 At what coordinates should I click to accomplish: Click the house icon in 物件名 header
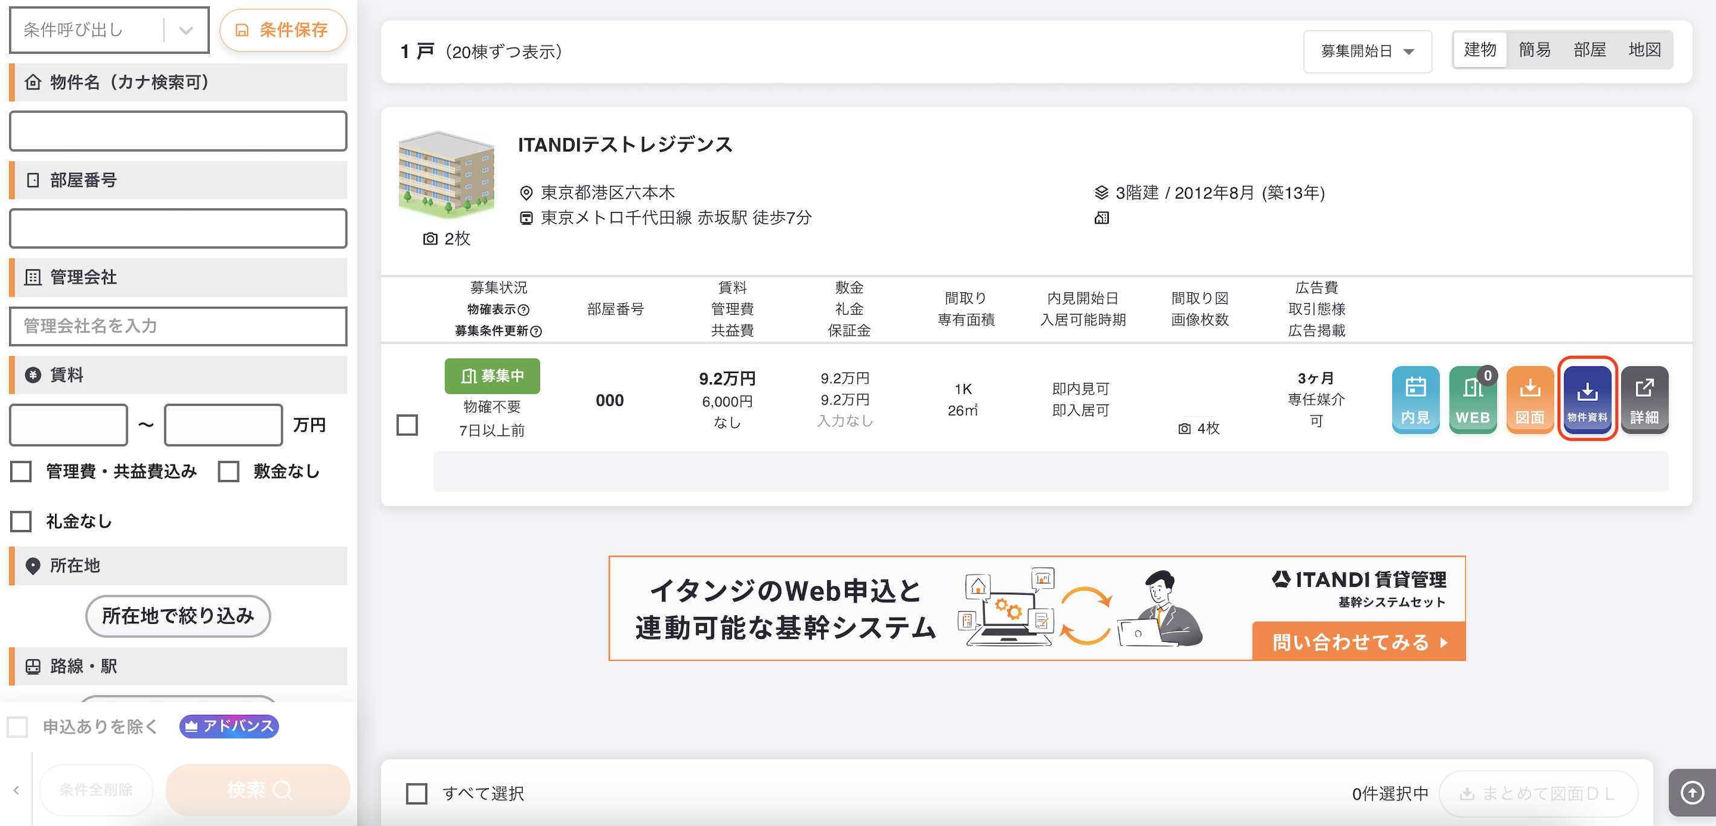[x=33, y=82]
